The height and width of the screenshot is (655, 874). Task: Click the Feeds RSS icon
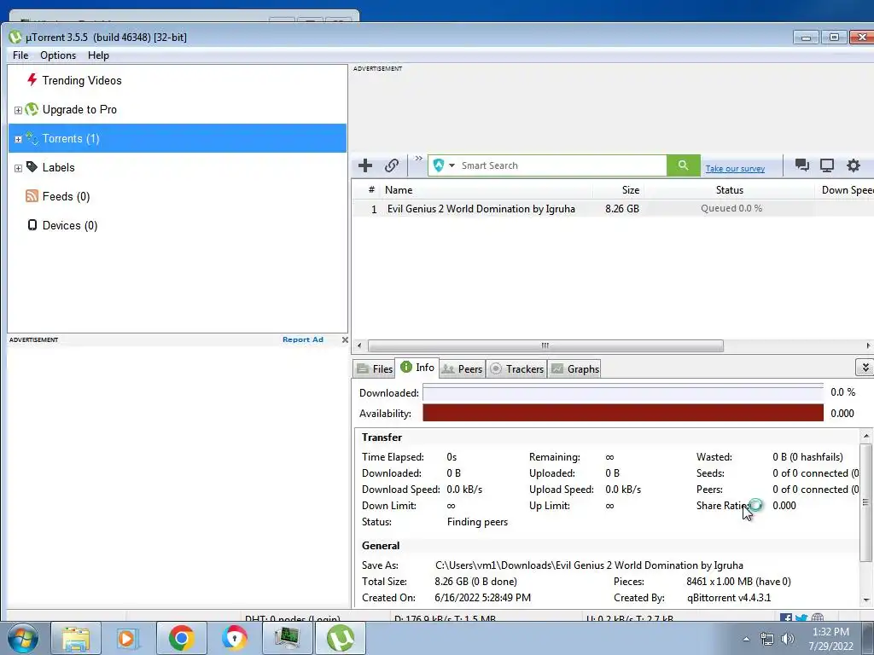(x=32, y=196)
